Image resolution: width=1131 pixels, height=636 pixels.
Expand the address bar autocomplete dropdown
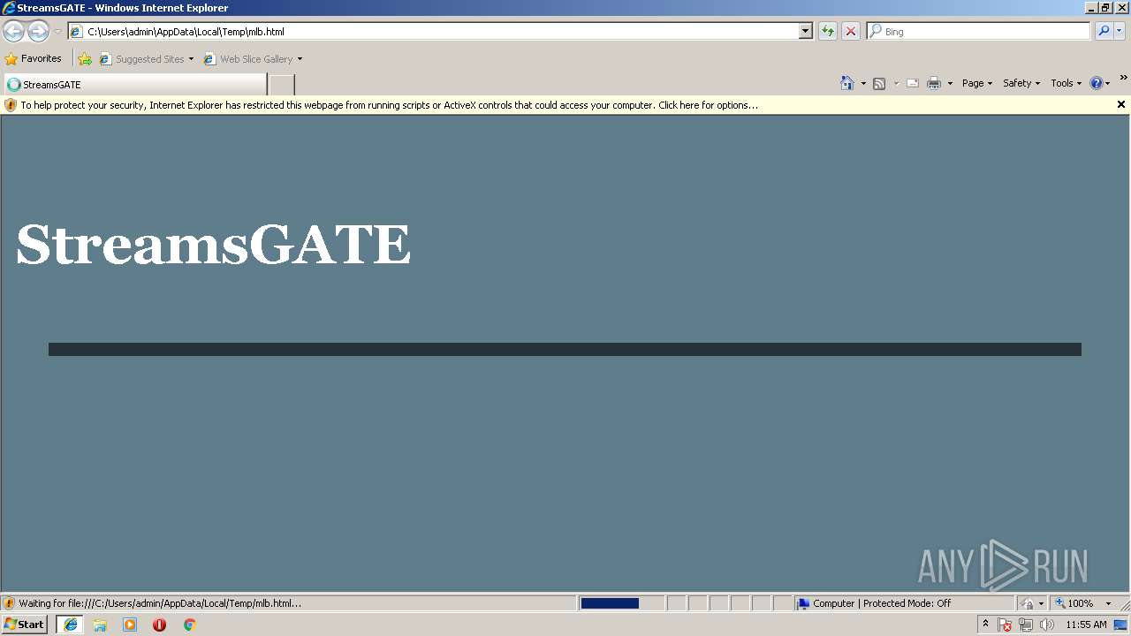tap(806, 32)
